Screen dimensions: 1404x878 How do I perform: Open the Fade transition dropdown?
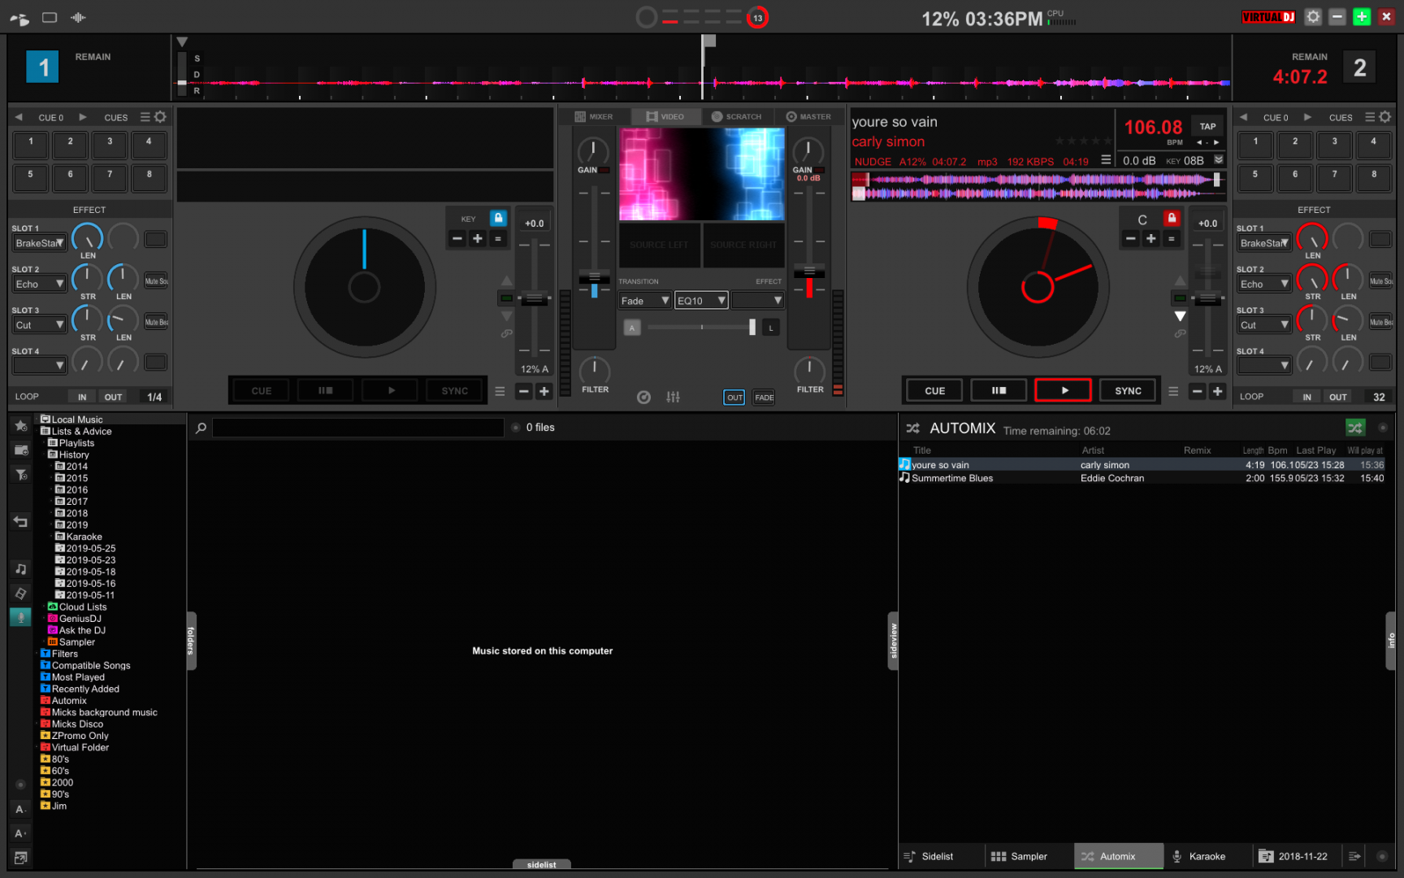[x=645, y=301]
